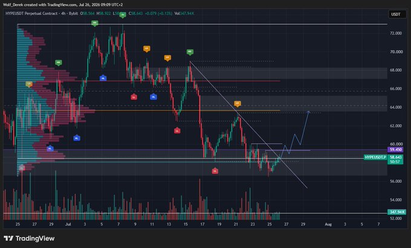Click the 56.000 price axis label
Screen dimensions: 411x248
396,181
